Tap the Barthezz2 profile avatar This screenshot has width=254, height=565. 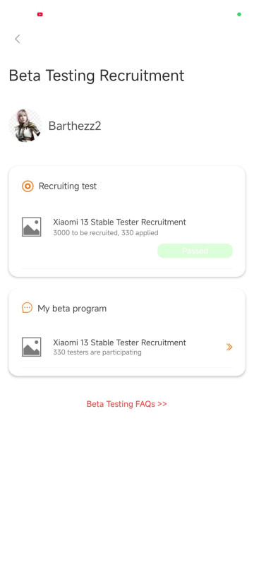pos(25,126)
